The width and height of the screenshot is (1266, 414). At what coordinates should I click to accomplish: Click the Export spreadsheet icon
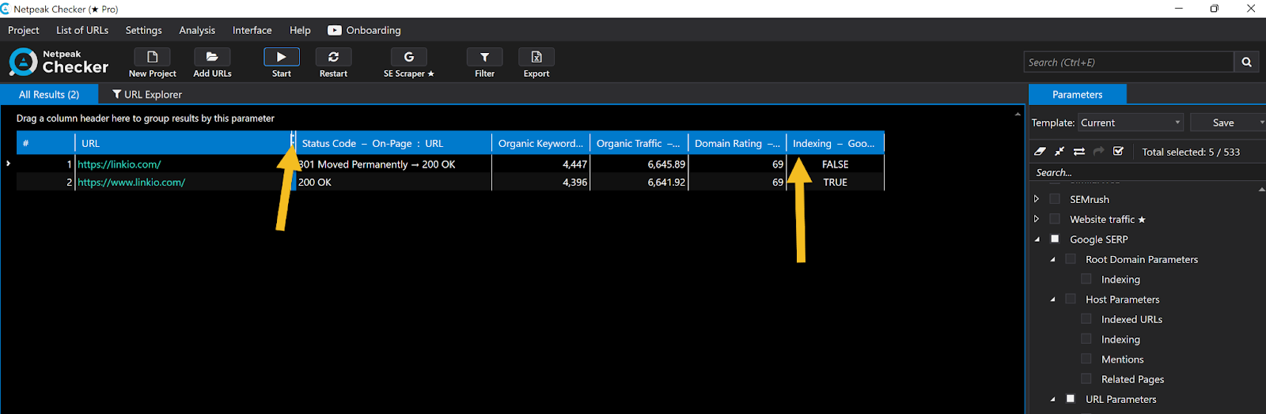[x=536, y=57]
